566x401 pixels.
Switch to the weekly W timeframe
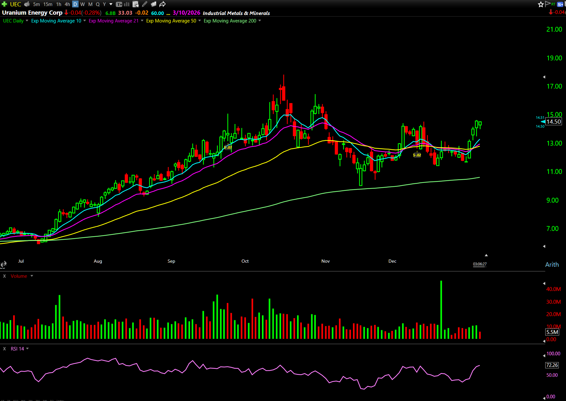click(82, 4)
